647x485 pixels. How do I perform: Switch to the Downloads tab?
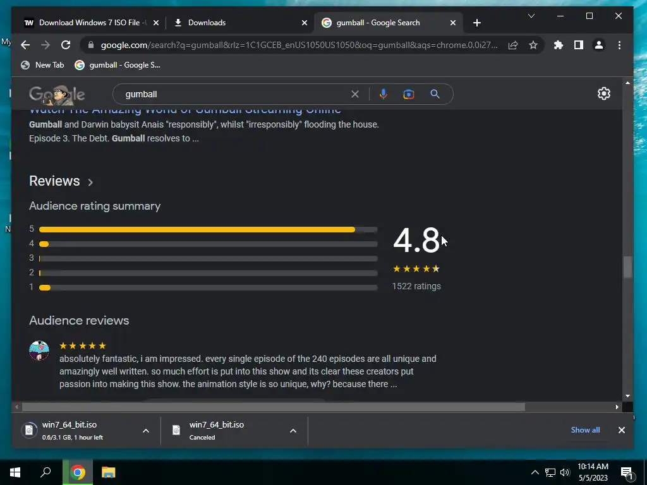pos(239,23)
